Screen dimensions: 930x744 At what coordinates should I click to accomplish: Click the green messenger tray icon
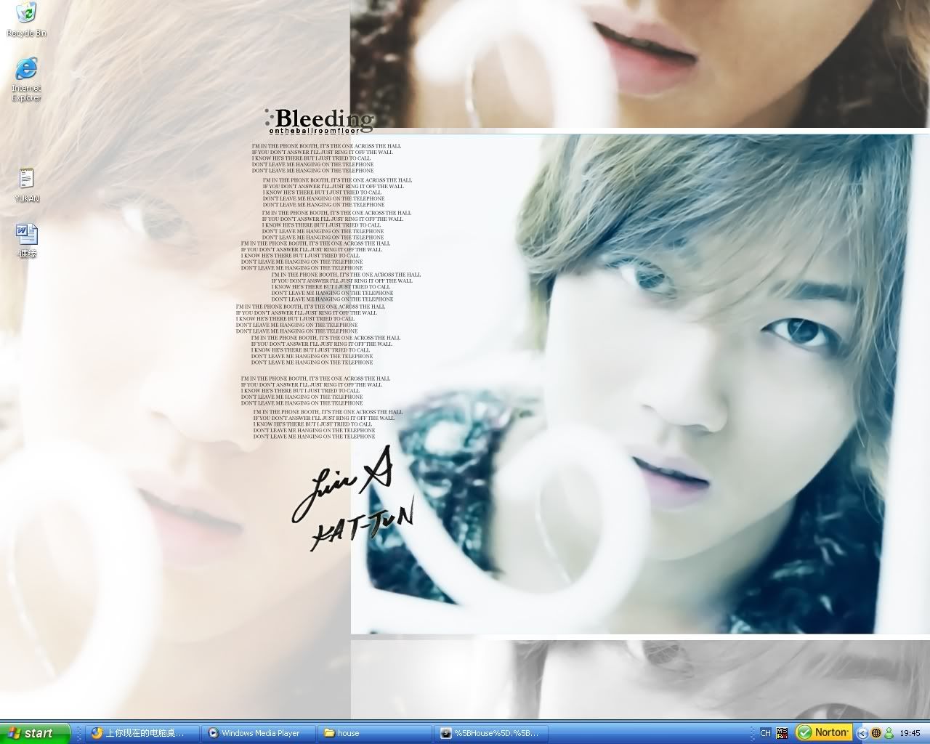point(889,733)
